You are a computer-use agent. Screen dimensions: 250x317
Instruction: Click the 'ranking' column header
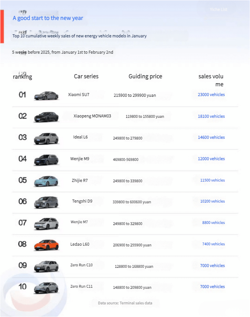tap(22, 77)
